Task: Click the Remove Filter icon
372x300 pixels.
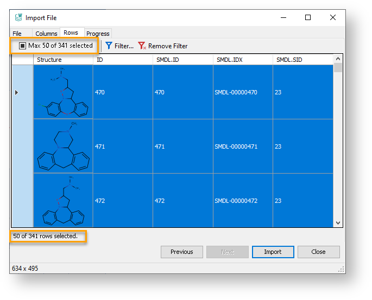Action: point(142,46)
